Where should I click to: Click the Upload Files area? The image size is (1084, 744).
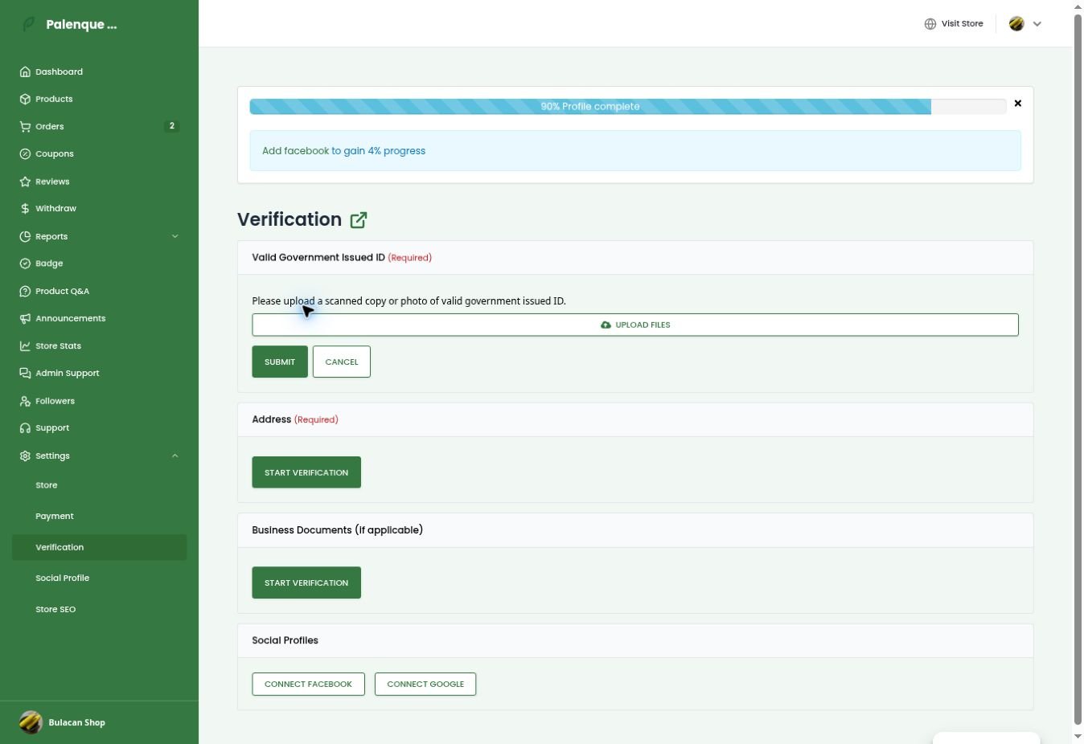635,325
